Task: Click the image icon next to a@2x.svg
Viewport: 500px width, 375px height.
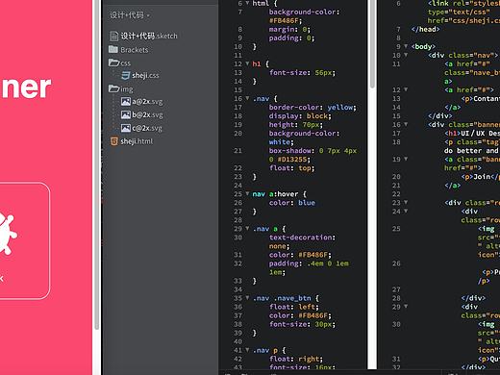Action: click(126, 102)
